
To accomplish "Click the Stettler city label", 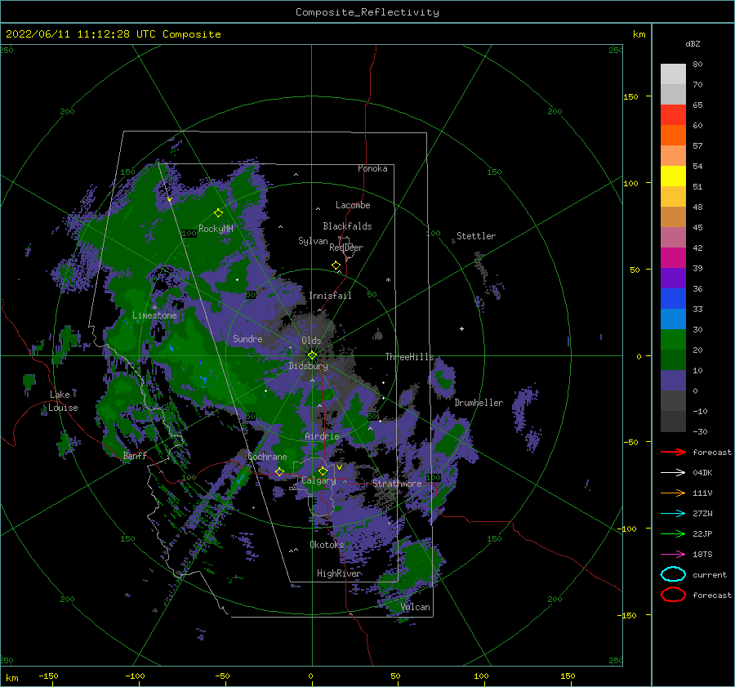I will click(x=476, y=236).
